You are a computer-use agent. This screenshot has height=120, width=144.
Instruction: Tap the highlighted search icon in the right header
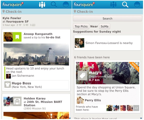coord(125,5)
